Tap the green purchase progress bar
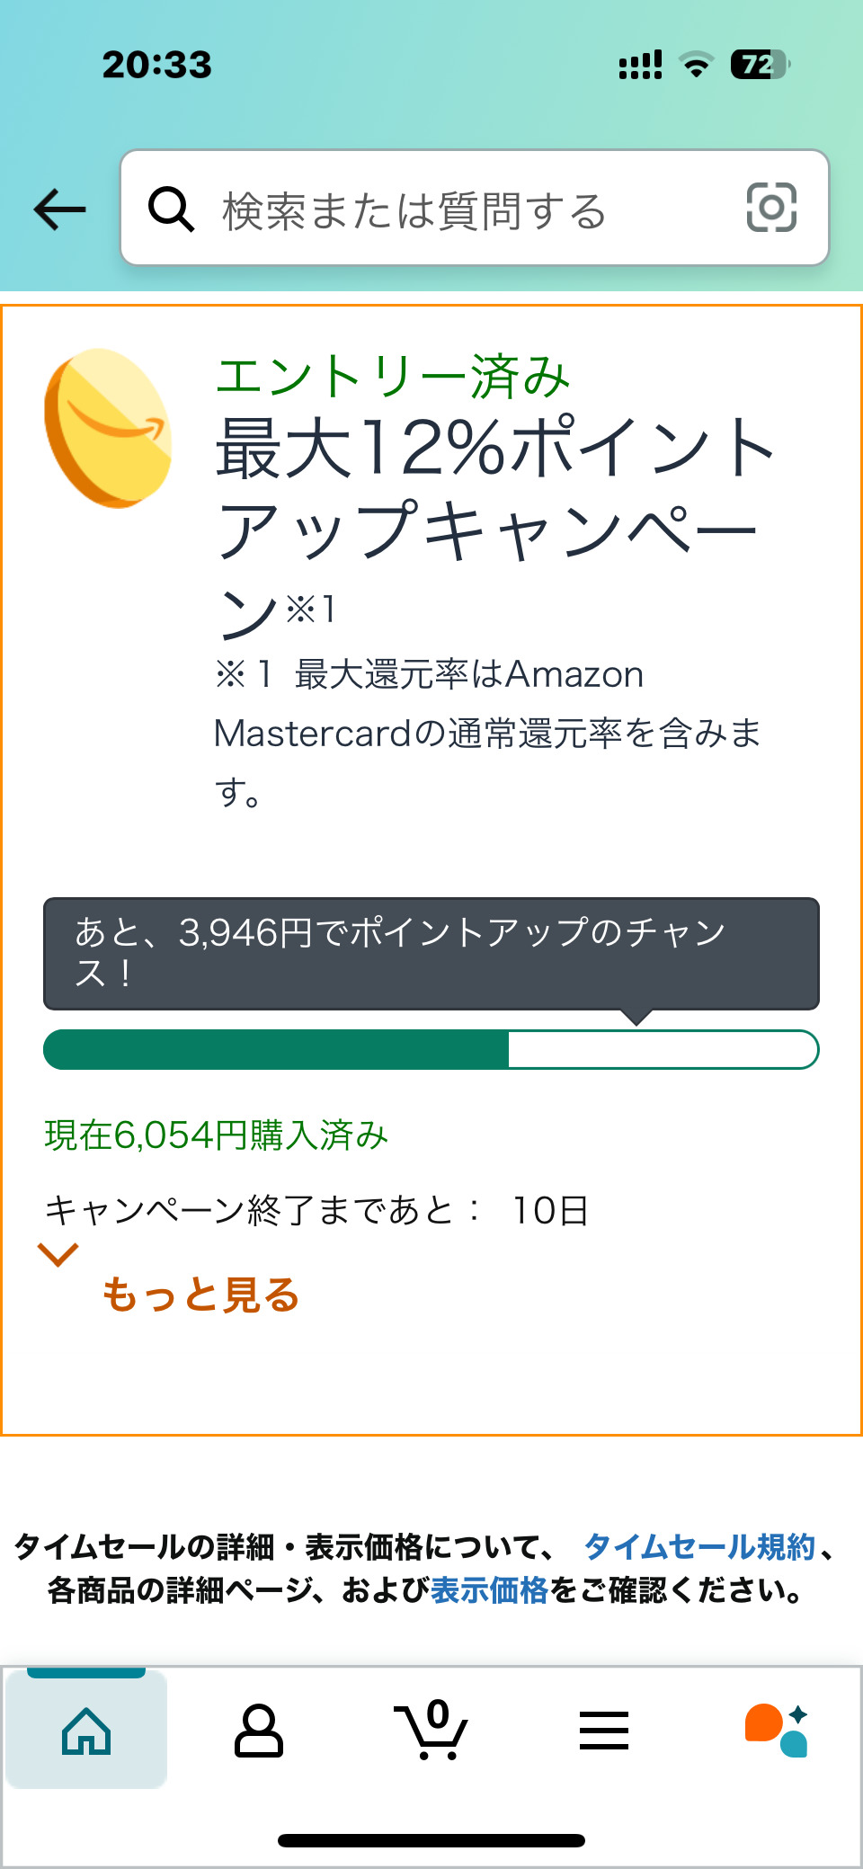The width and height of the screenshot is (863, 1869). tap(431, 1049)
